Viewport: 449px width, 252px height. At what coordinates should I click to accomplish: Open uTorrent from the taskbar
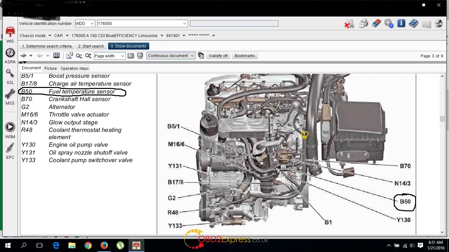click(x=120, y=245)
